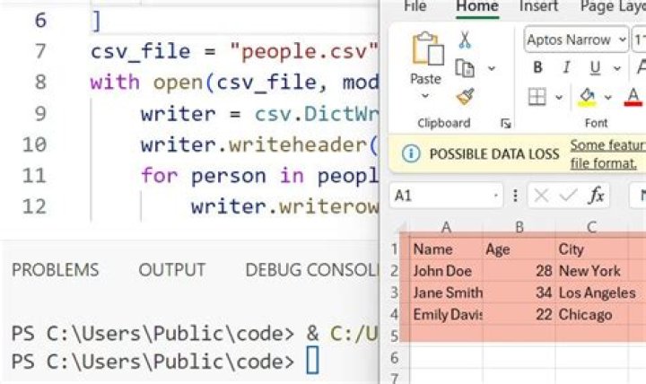Click the cell with age 28
This screenshot has height=384, width=646.
tap(519, 271)
